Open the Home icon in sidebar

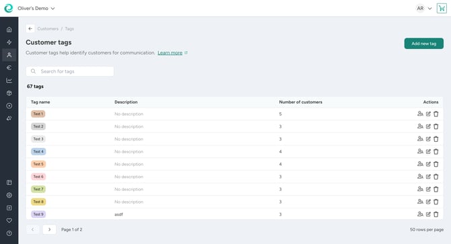(9, 30)
